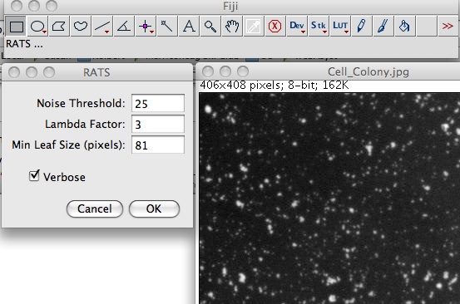Click the Cell_Colony.jpg window title
460x304 pixels.
tap(368, 71)
